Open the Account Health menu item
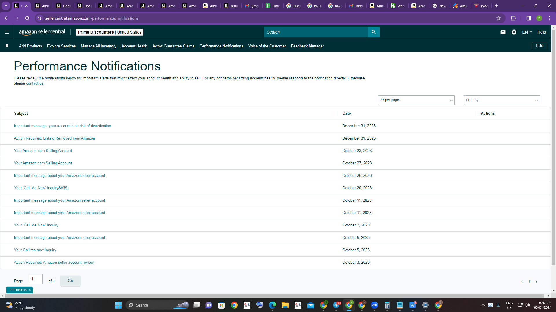 (134, 46)
